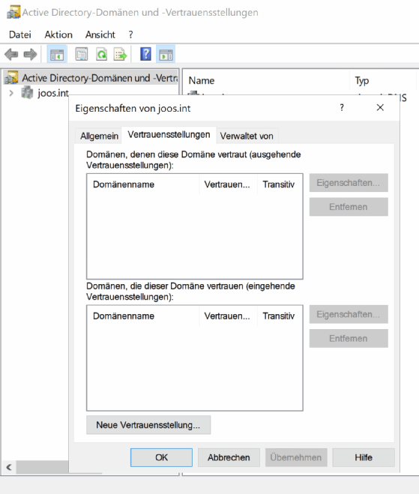This screenshot has width=419, height=494.
Task: Click the Übernehmen button
Action: [x=296, y=457]
